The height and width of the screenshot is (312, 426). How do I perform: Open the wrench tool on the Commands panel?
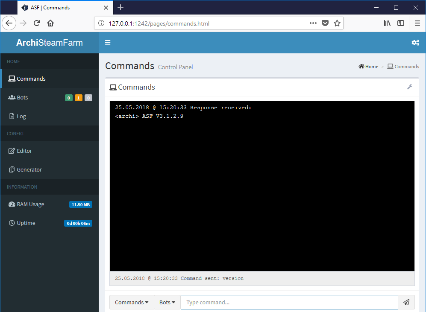click(410, 87)
